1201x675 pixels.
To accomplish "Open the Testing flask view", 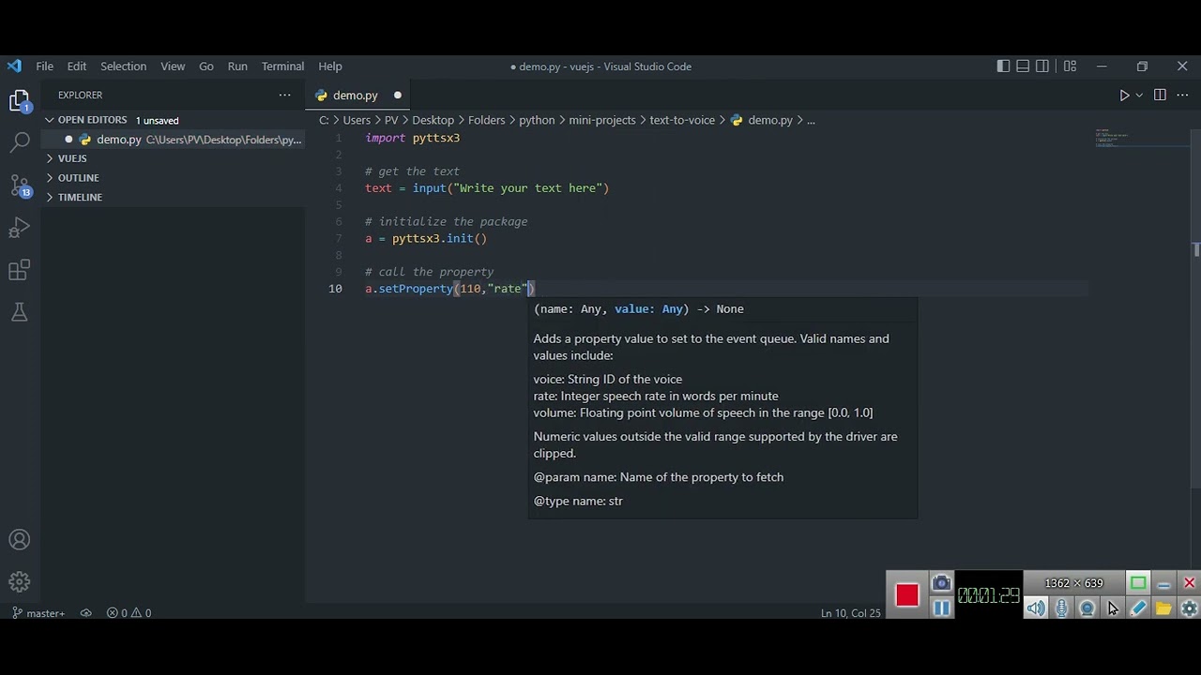I will click(x=20, y=312).
